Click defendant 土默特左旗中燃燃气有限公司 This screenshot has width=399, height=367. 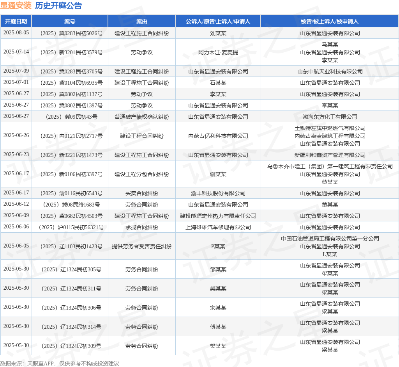point(330,128)
